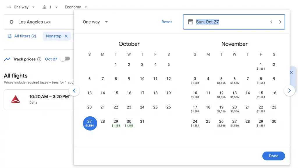
Task: Select October 29 priced at $1,153
Action: coord(116,123)
